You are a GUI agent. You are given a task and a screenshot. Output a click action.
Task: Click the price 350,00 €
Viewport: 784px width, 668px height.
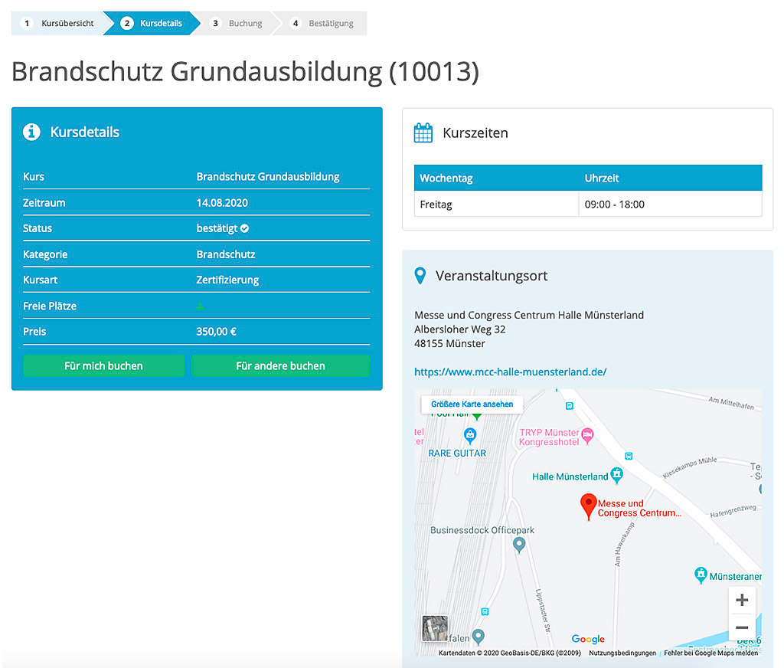click(216, 331)
